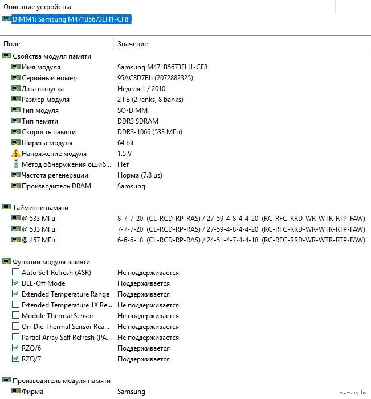The width and height of the screenshot is (371, 399).
Task: Click the chip icon next to Серийный номер
Action: click(x=16, y=78)
